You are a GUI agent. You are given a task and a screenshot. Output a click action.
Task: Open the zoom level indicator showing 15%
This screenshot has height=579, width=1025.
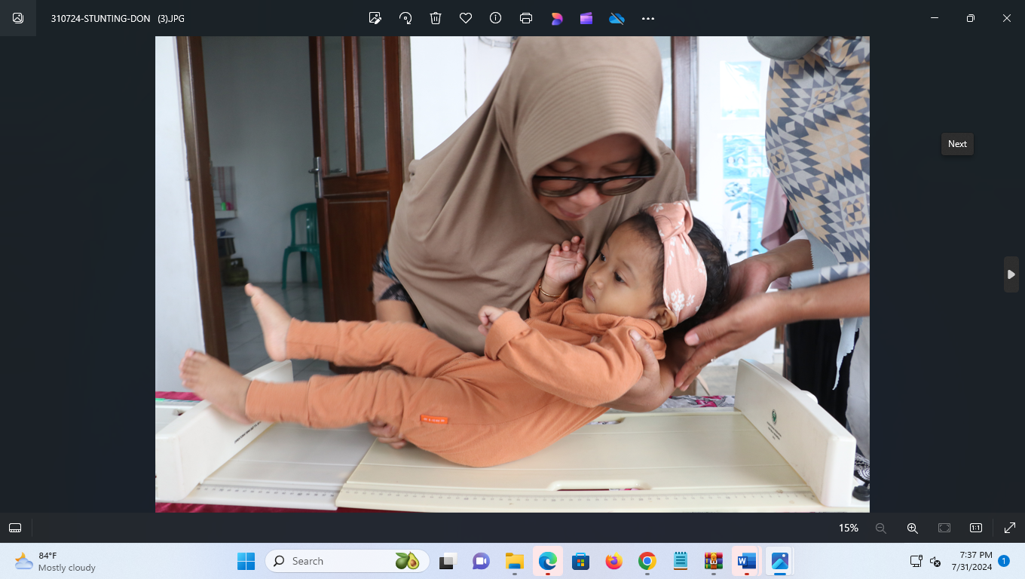point(848,528)
